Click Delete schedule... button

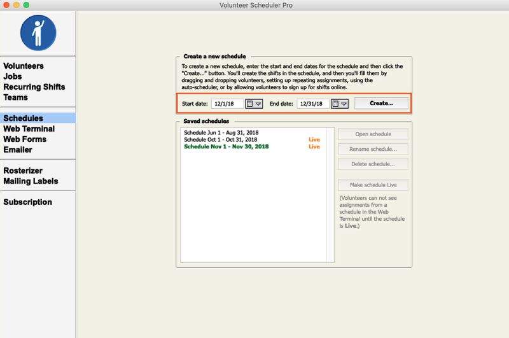pos(373,164)
